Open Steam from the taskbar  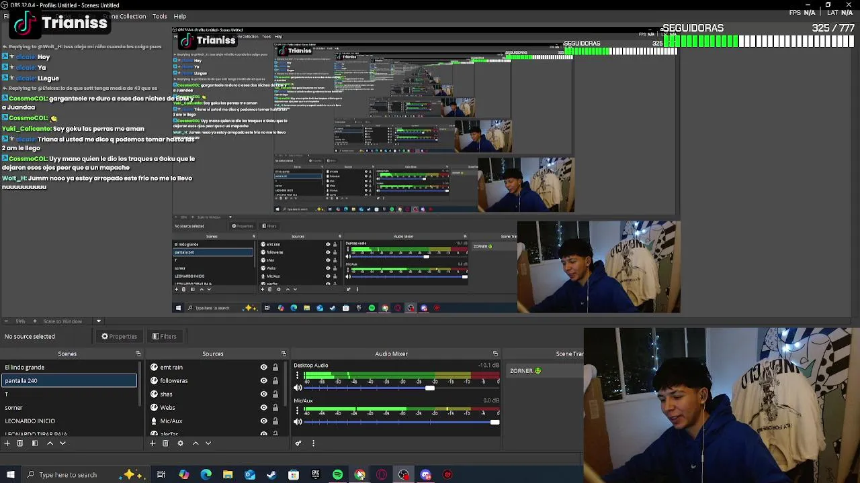tap(271, 475)
